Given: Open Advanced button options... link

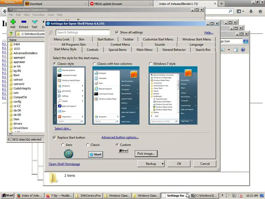Looking at the screenshot, I should [120, 137].
